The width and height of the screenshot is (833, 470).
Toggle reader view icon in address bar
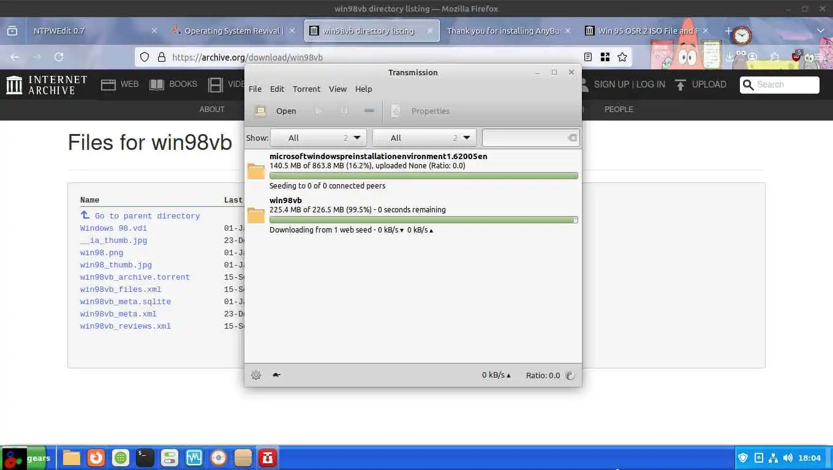click(588, 57)
